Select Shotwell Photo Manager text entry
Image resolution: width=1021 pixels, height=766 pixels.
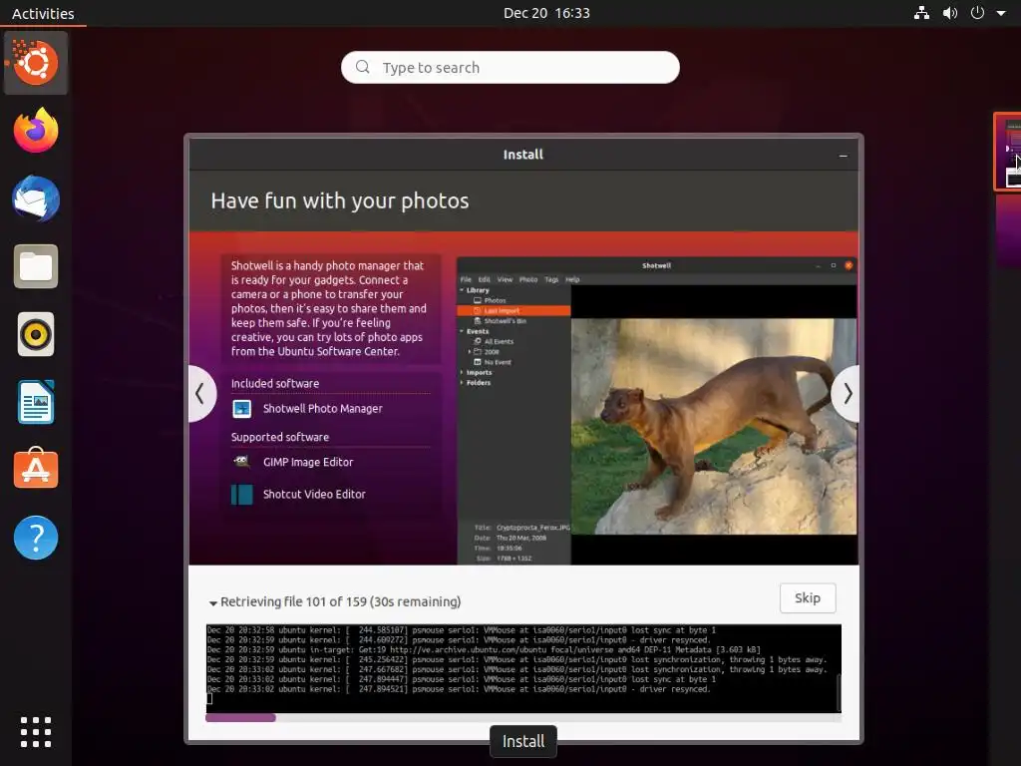tap(322, 408)
